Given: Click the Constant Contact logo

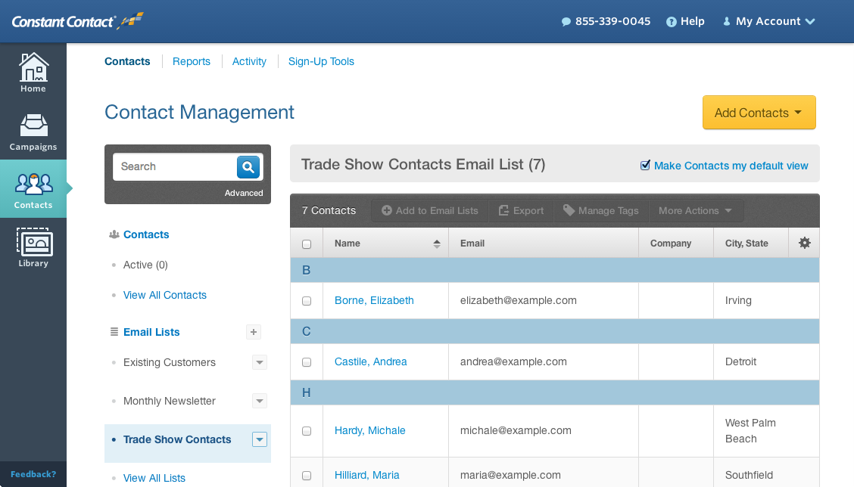Looking at the screenshot, I should pos(76,21).
